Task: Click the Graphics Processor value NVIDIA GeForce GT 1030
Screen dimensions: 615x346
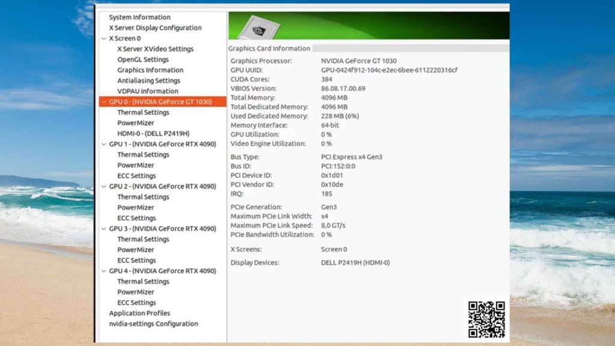Action: coord(359,61)
